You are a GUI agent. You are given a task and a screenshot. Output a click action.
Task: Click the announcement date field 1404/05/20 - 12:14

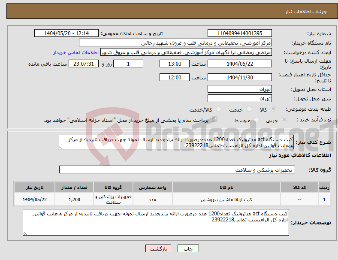66,33
